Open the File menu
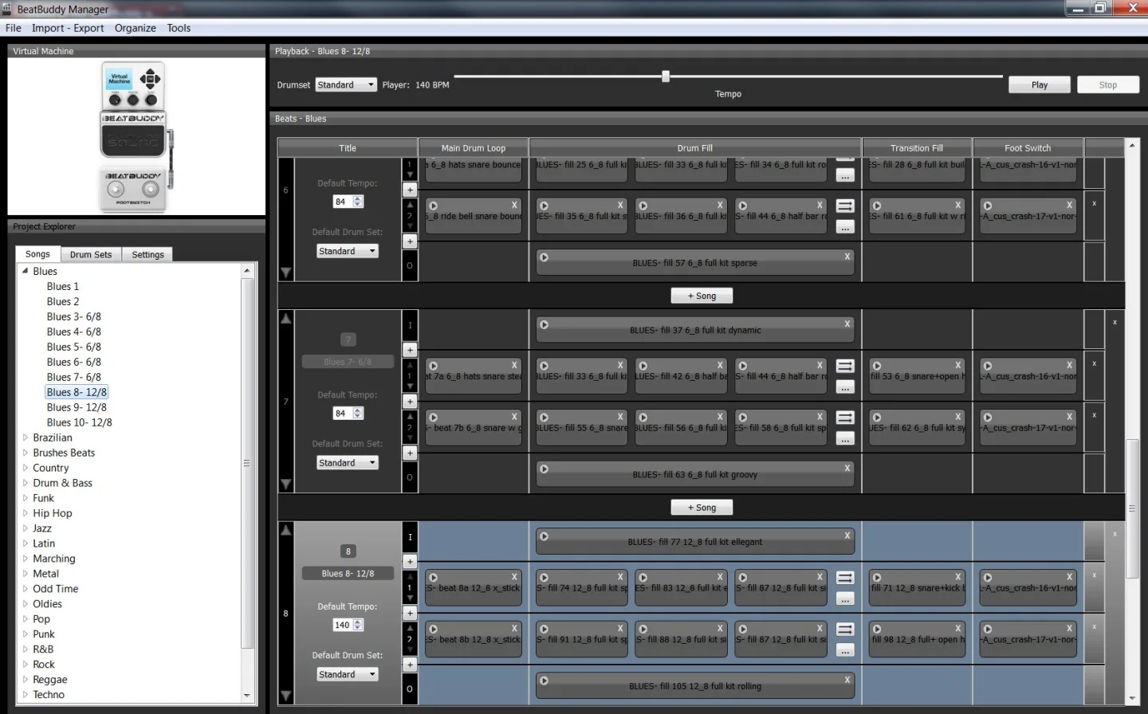Screen dimensions: 1148x714 tap(14, 28)
